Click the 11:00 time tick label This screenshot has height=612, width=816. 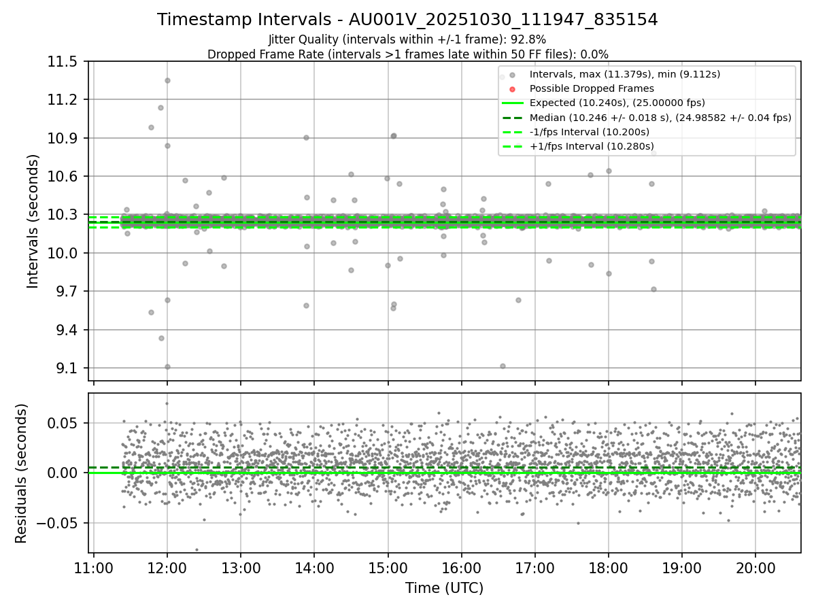click(x=94, y=568)
